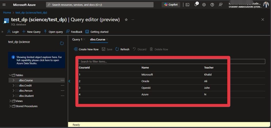
Task: Focus the Search to filter items box
Action: [172, 62]
